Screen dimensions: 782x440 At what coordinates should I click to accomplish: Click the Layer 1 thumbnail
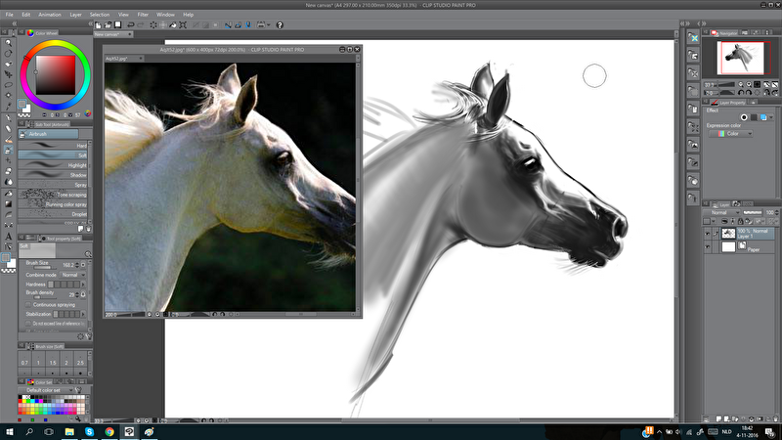pos(728,233)
